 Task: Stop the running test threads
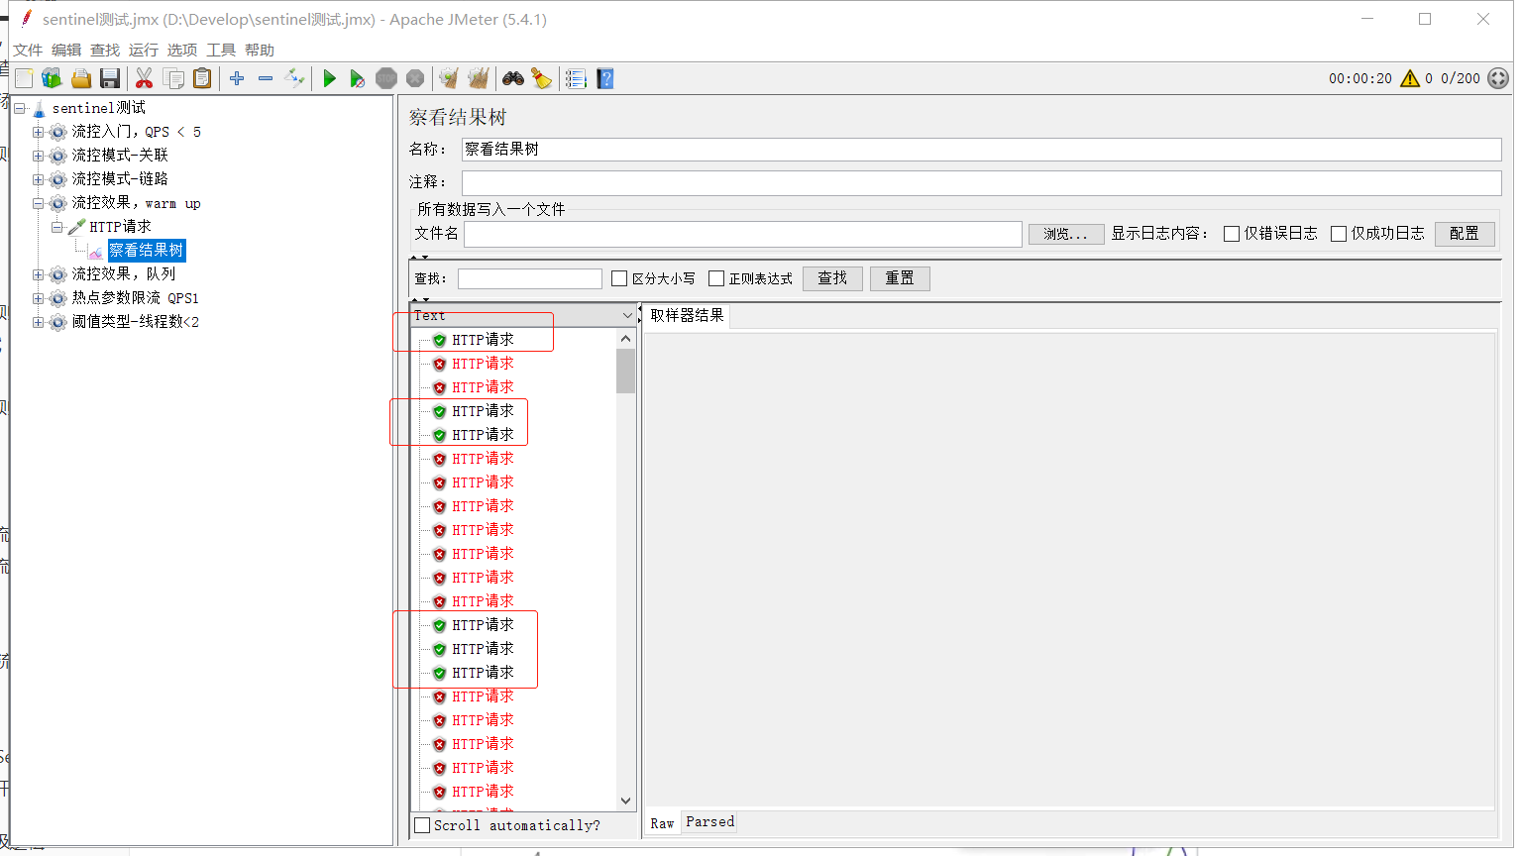386,78
